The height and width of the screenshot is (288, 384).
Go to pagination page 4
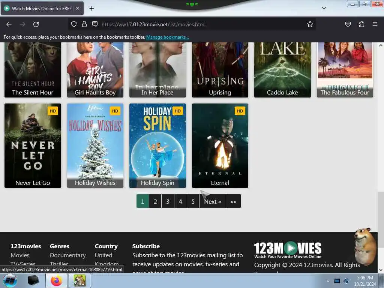pos(180,201)
